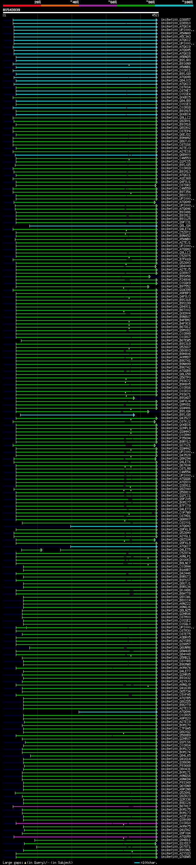Open hit UniRef100_A5ANA9
The height and width of the screenshot is (865, 196).
pos(176,33)
